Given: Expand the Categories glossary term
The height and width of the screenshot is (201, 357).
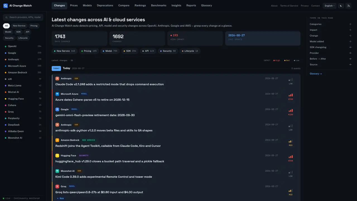Looking at the screenshot, I should click(x=331, y=24).
